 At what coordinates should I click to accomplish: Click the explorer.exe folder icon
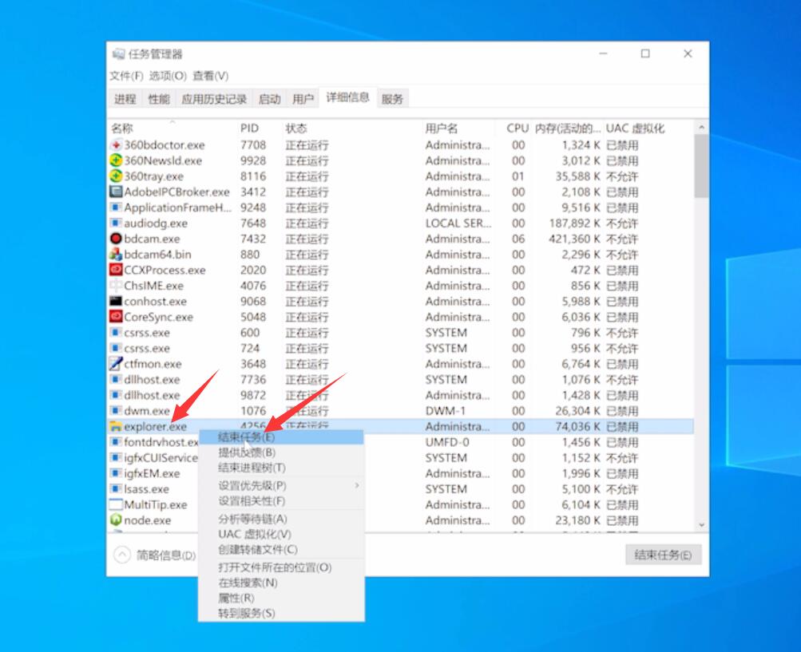tap(116, 426)
